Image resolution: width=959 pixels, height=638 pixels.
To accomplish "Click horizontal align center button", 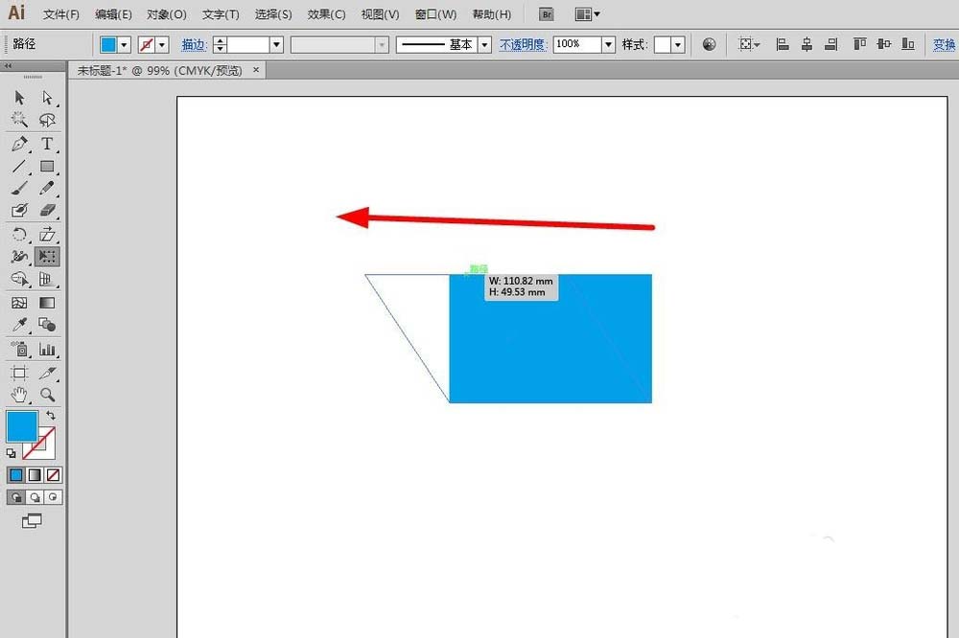I will pos(807,44).
